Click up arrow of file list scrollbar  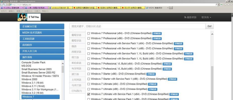click(212, 34)
